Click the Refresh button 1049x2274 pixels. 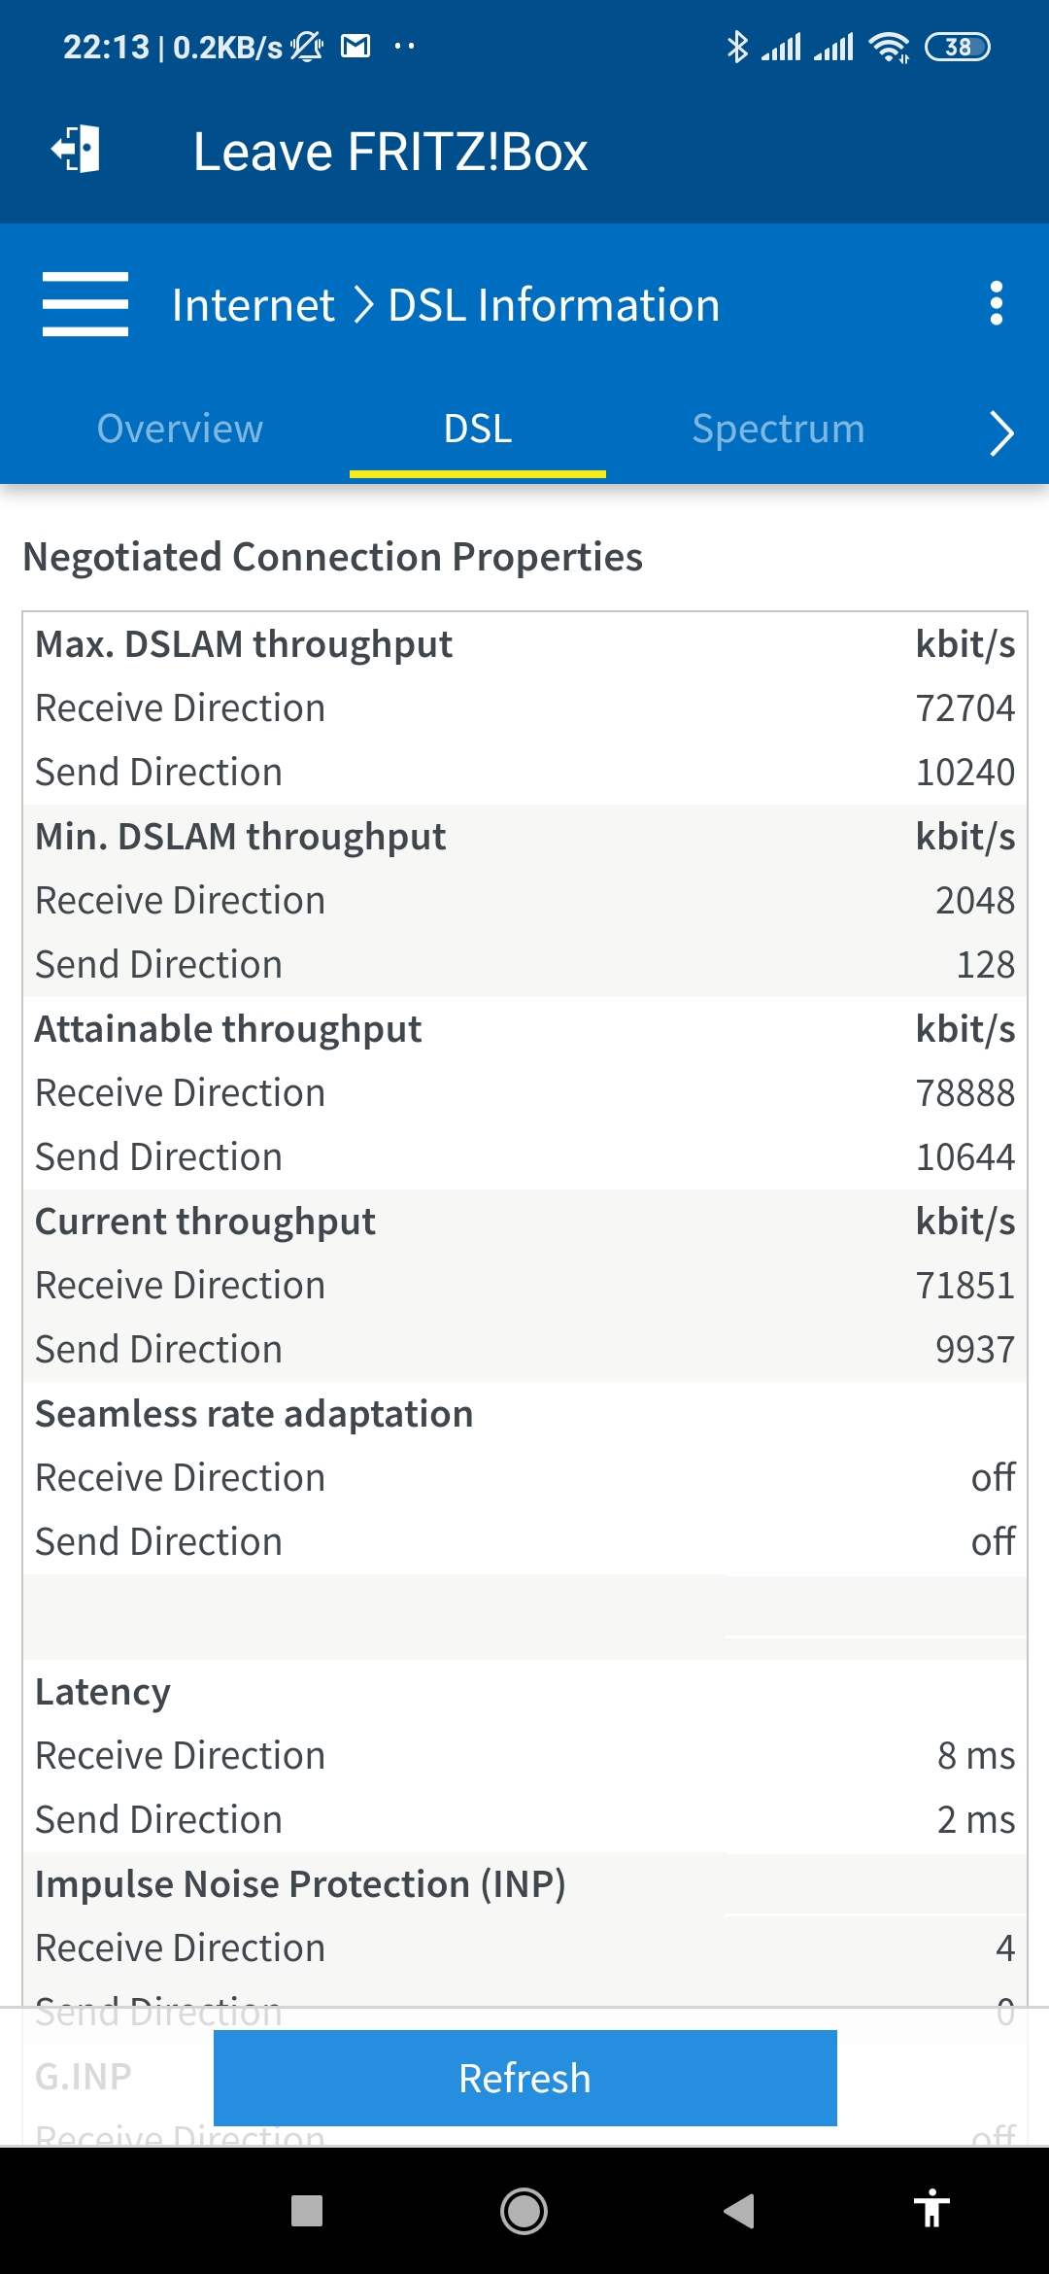tap(525, 2078)
